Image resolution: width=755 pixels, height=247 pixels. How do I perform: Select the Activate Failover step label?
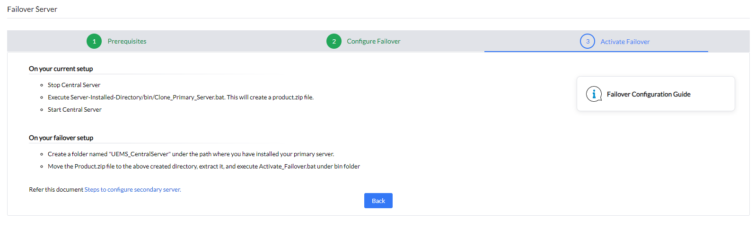pos(625,42)
